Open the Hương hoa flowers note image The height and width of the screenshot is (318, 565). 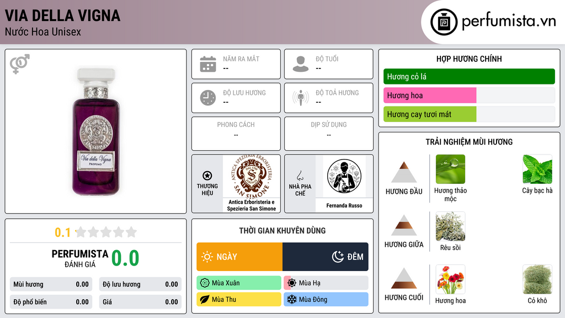click(450, 279)
